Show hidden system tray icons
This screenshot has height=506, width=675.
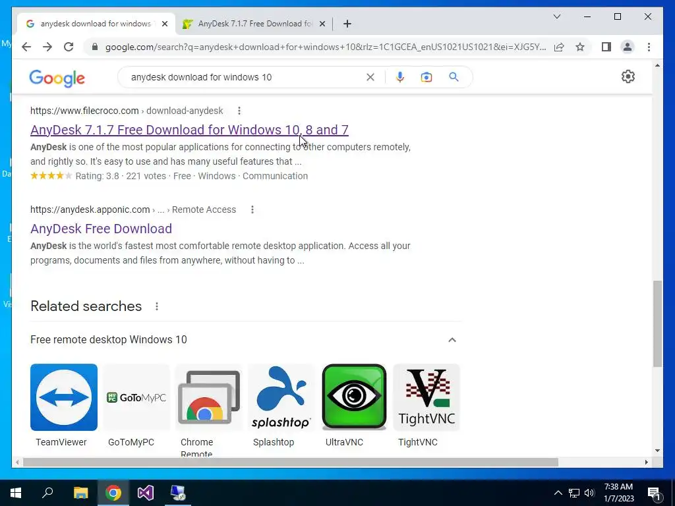[x=558, y=493]
